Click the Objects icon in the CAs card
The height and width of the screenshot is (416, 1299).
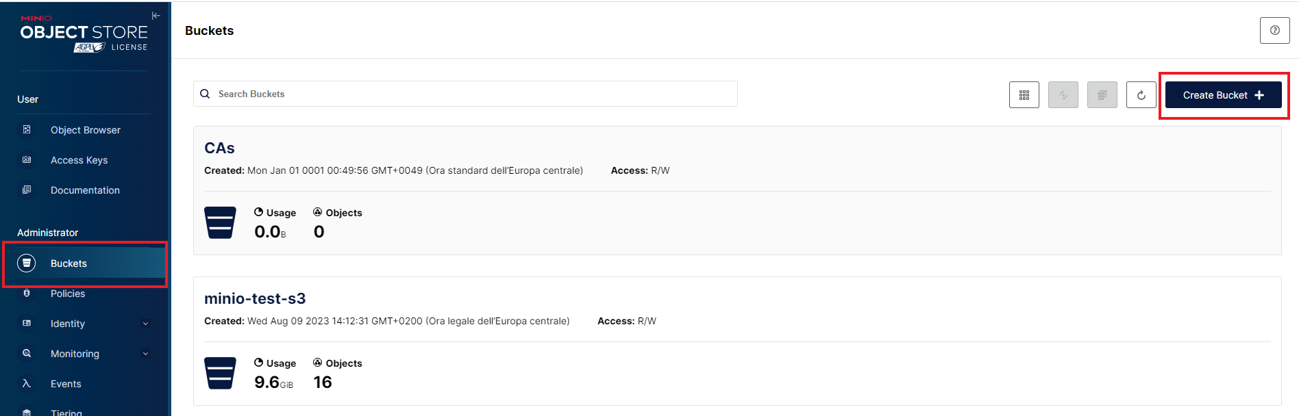tap(318, 212)
